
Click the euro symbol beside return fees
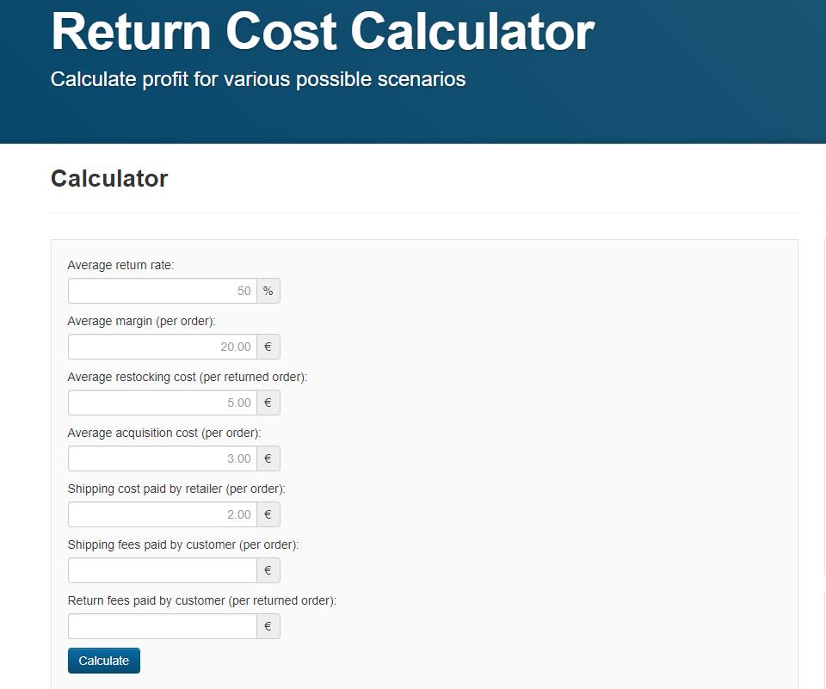[x=268, y=626]
